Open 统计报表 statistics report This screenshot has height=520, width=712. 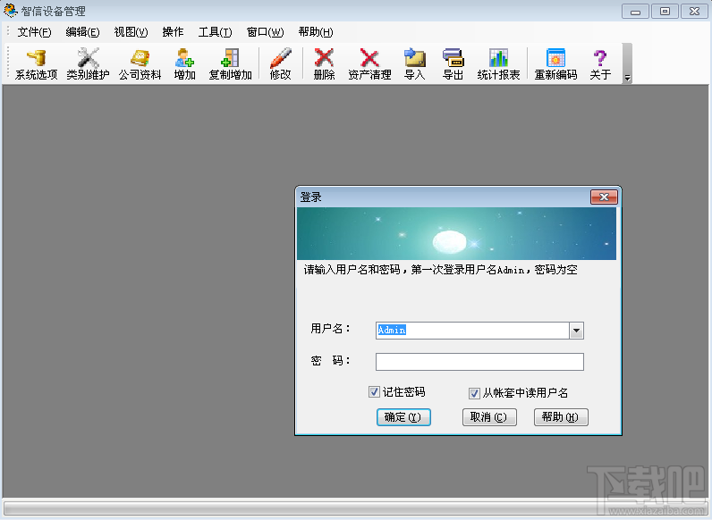[498, 64]
